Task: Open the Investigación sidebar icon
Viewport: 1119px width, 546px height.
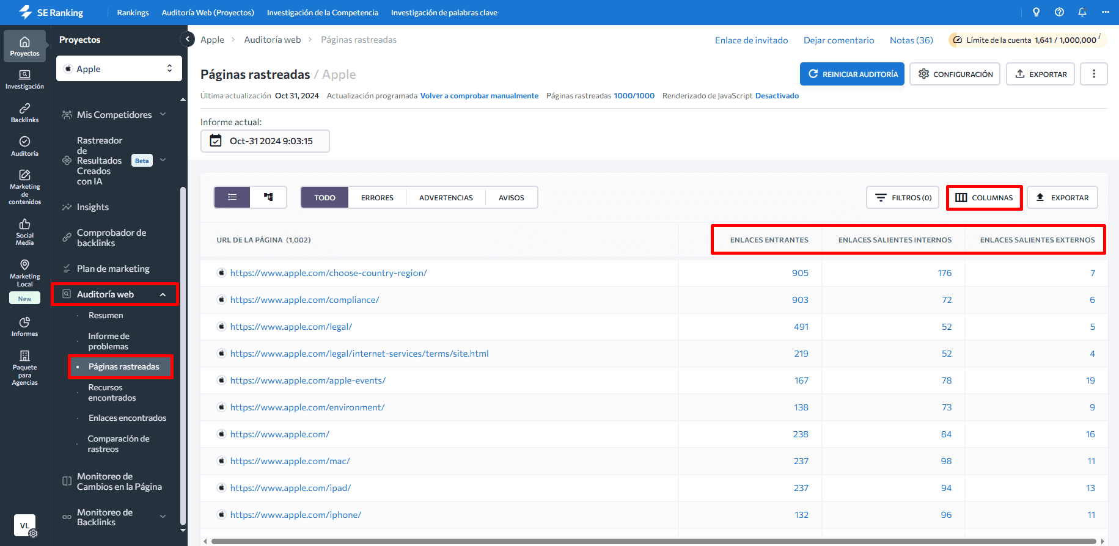Action: [24, 79]
